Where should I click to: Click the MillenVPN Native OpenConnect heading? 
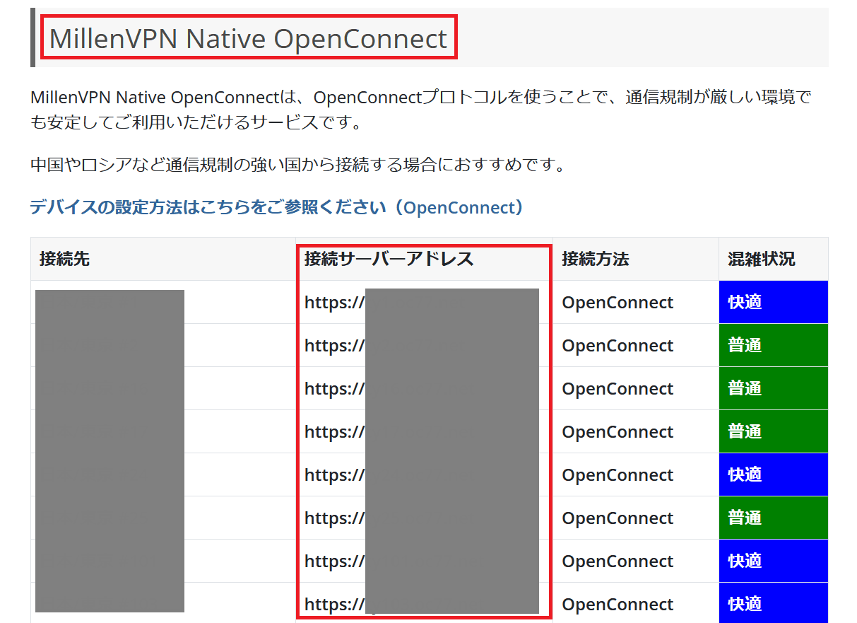click(x=248, y=38)
